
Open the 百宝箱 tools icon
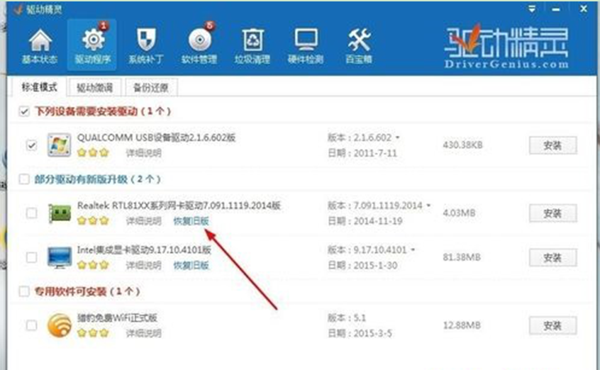pos(359,40)
